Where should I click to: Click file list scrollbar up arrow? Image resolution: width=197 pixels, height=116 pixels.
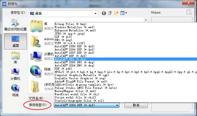146,20
